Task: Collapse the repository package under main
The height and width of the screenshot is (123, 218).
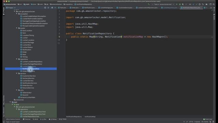Action: pos(17,59)
